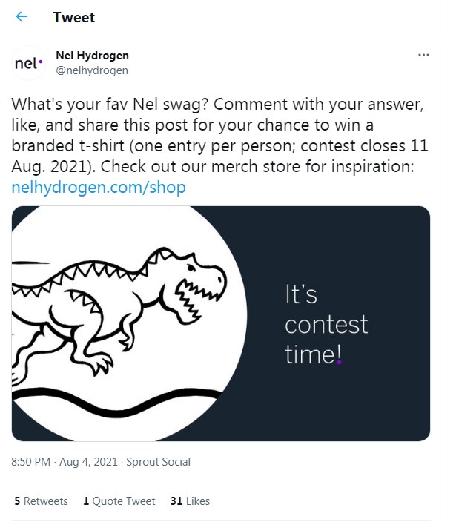
Task: Click the Aug 4, 2021 date
Action: coord(88,462)
